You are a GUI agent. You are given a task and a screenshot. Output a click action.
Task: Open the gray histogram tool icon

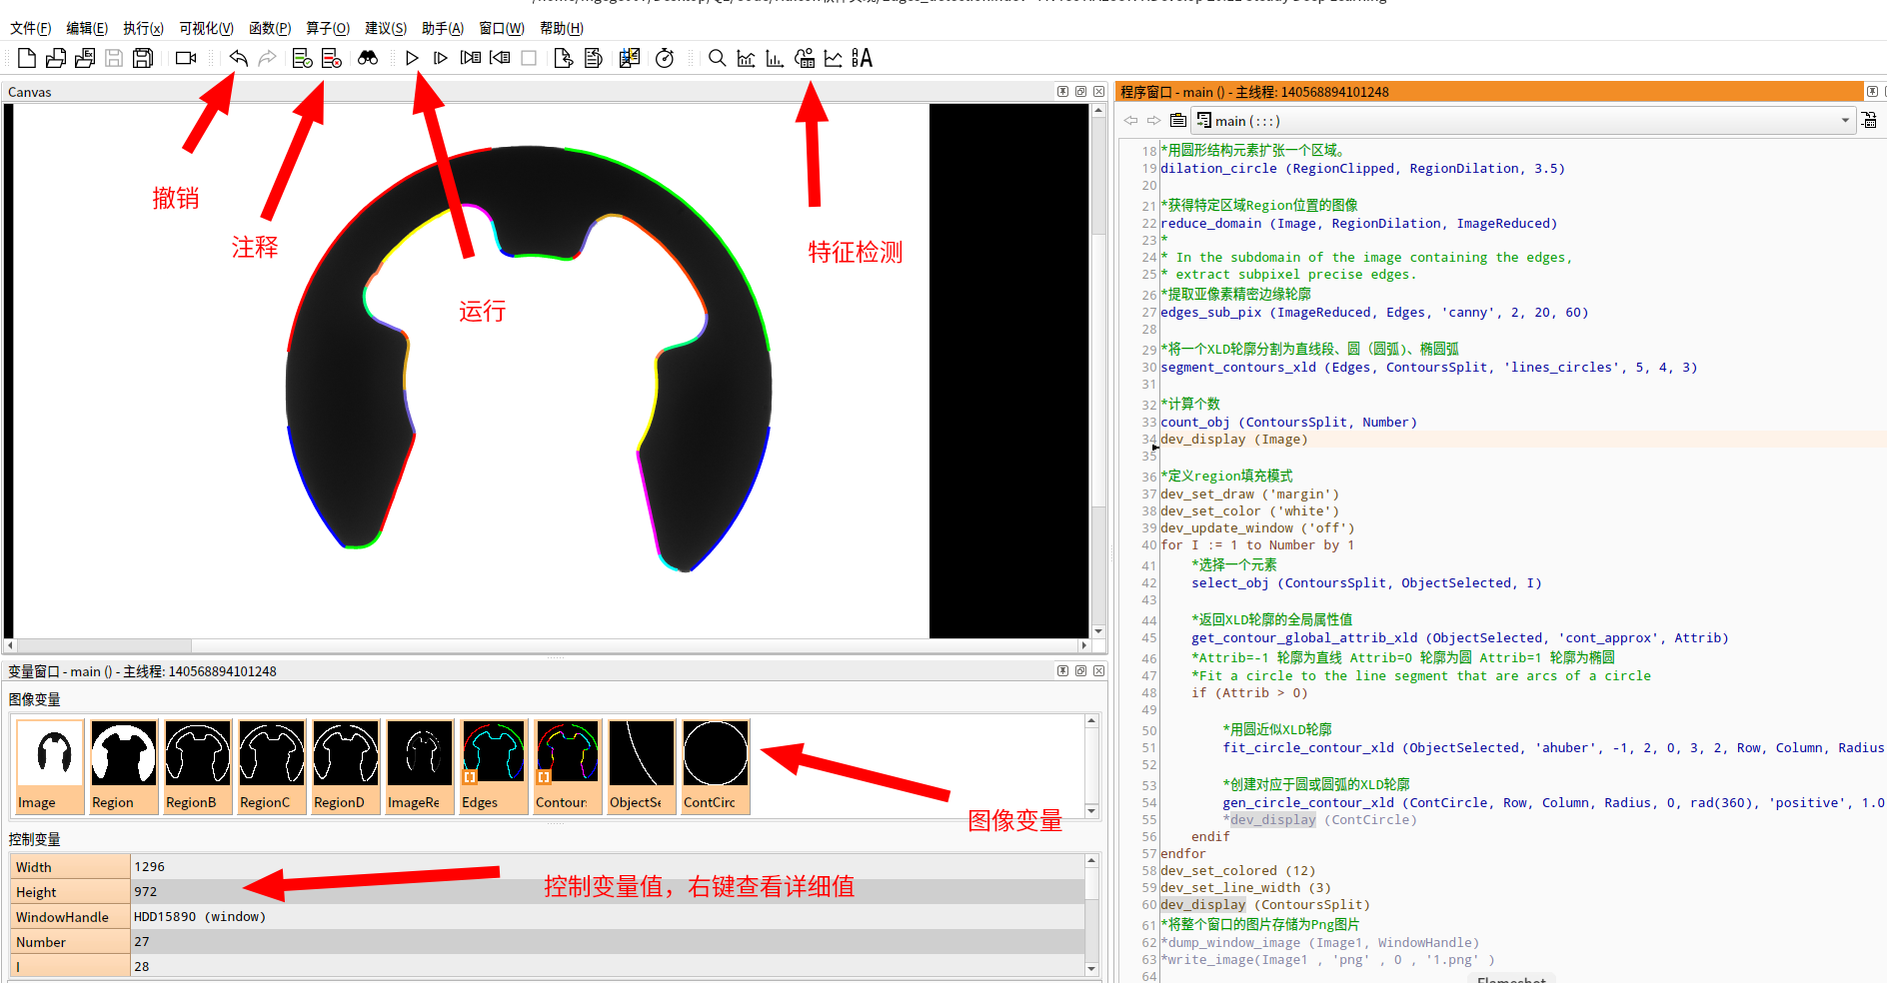[746, 58]
